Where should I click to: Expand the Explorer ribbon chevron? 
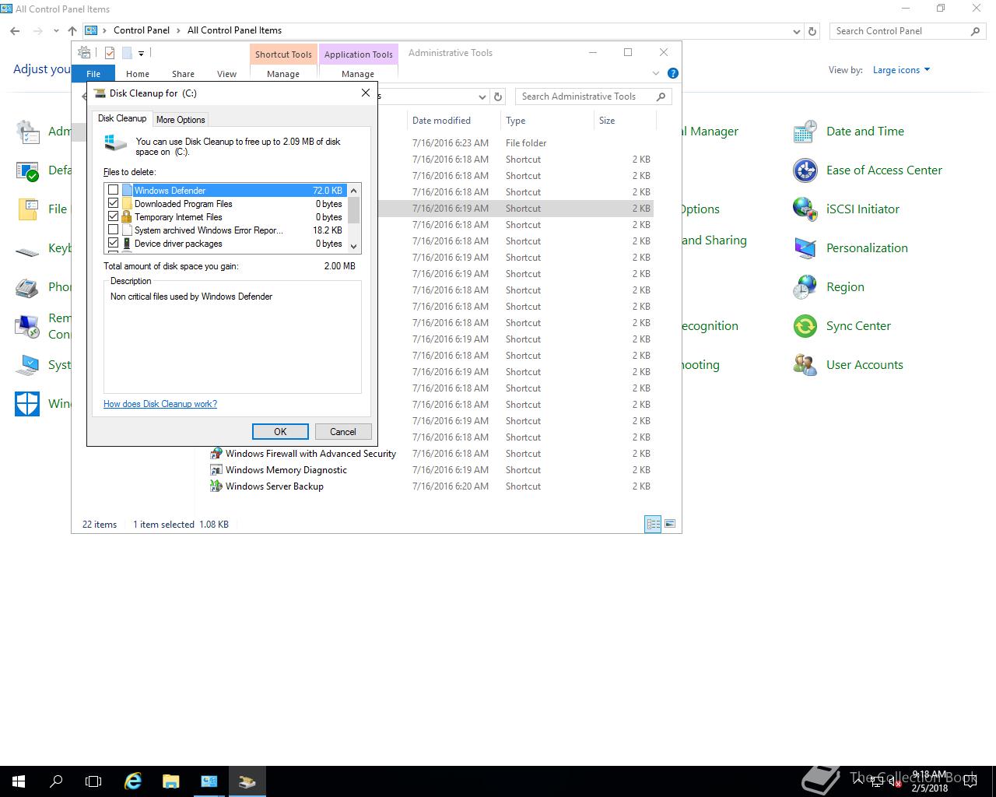[656, 73]
